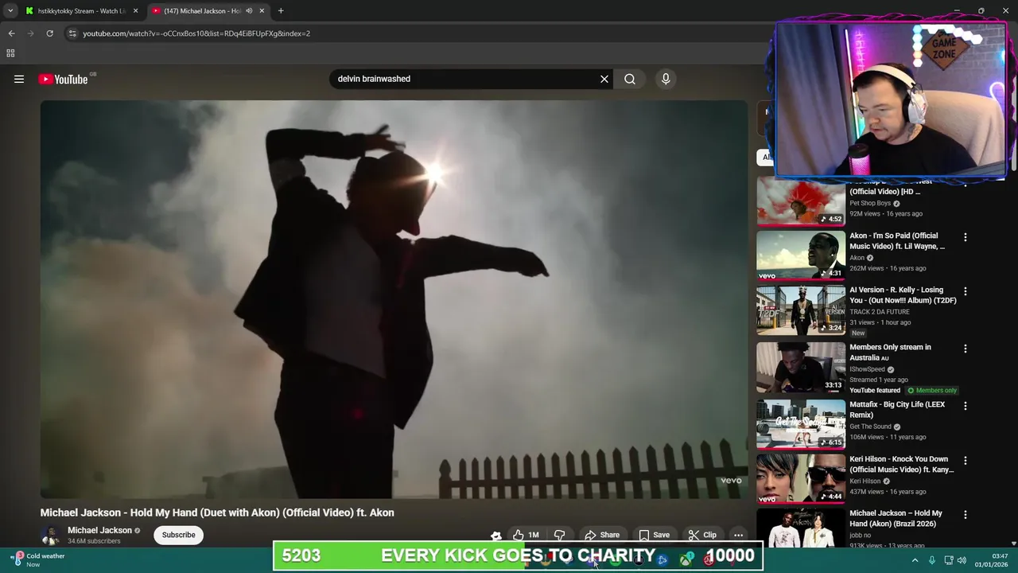Viewport: 1018px width, 573px height.
Task: Expand the tab search dropdown arrow
Action: (x=10, y=11)
